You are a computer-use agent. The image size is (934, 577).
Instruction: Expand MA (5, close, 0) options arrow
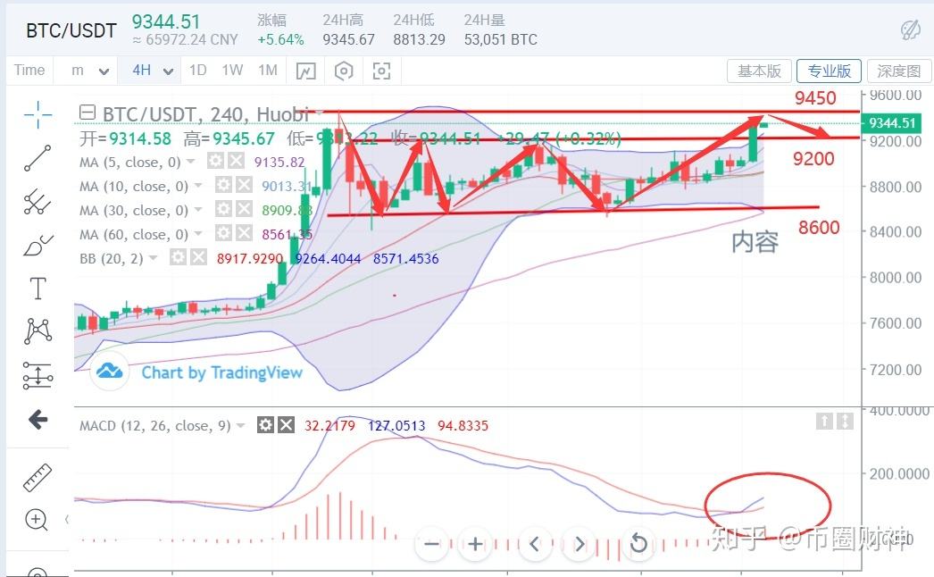coord(191,162)
